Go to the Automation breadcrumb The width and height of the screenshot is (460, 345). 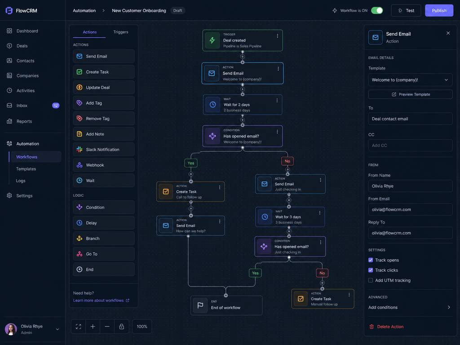[x=84, y=11]
